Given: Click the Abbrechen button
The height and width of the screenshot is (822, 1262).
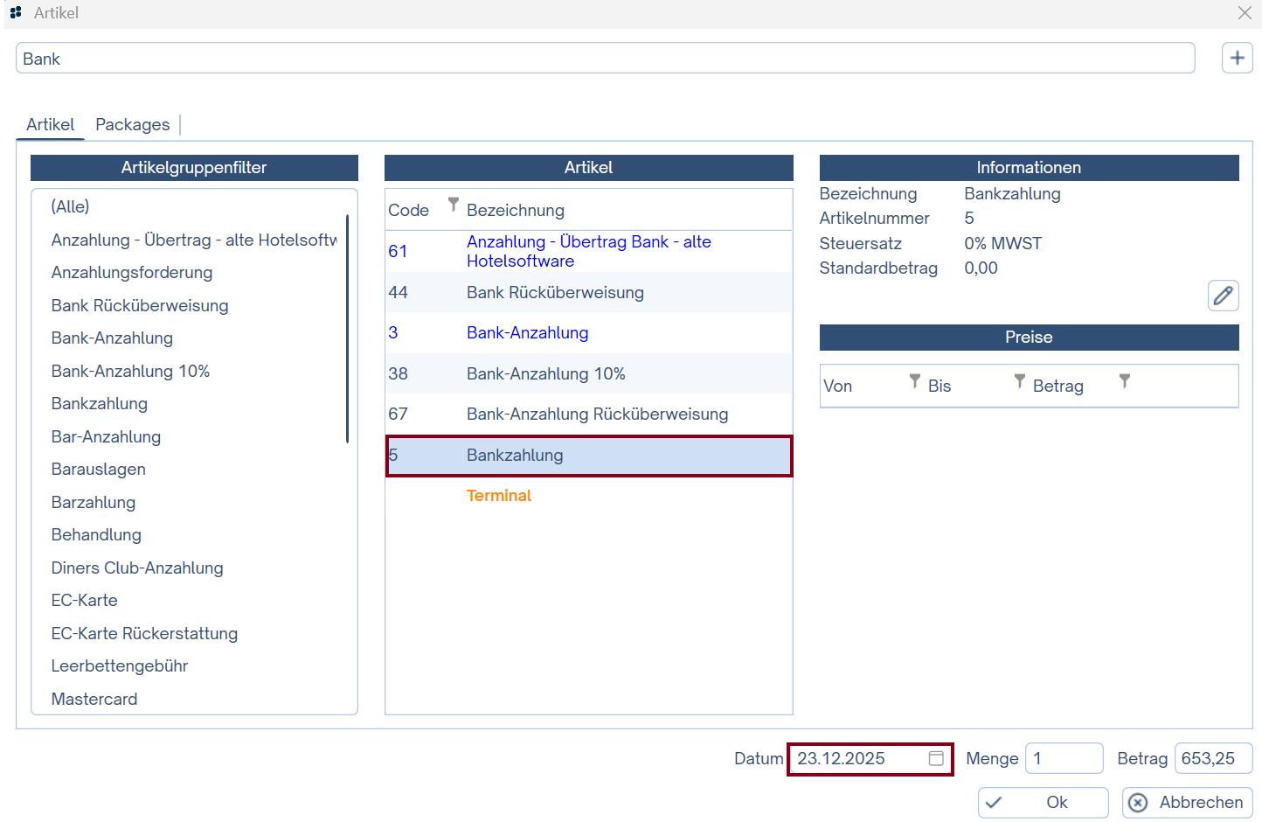Looking at the screenshot, I should (1187, 802).
